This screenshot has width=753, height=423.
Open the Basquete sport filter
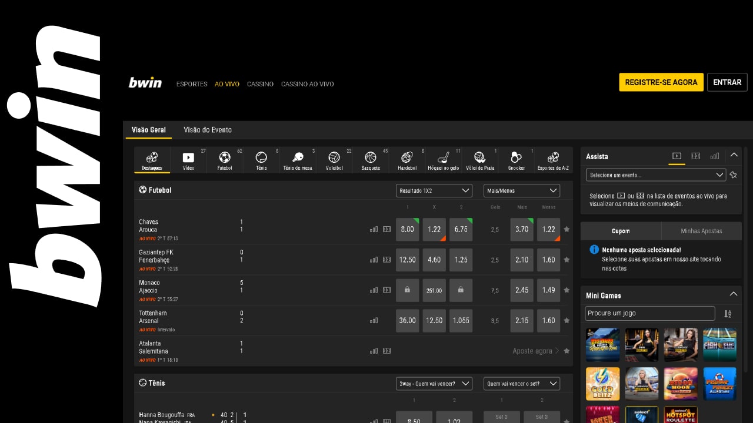(x=371, y=160)
